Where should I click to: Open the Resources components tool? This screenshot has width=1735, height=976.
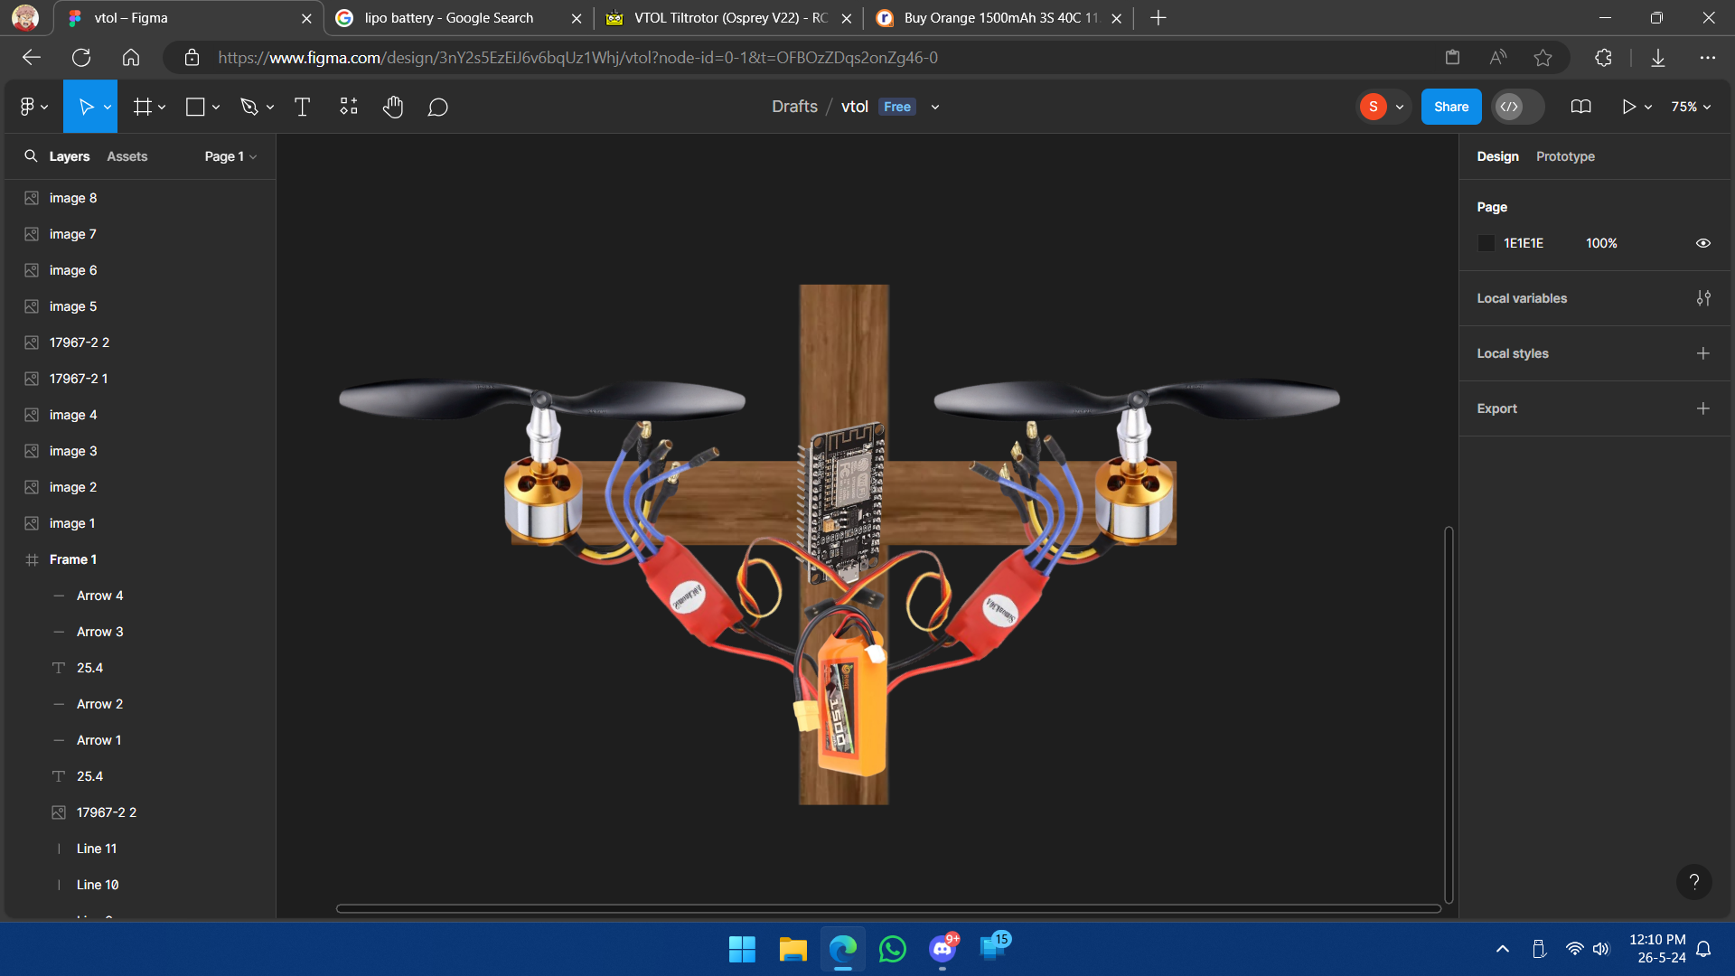click(349, 107)
